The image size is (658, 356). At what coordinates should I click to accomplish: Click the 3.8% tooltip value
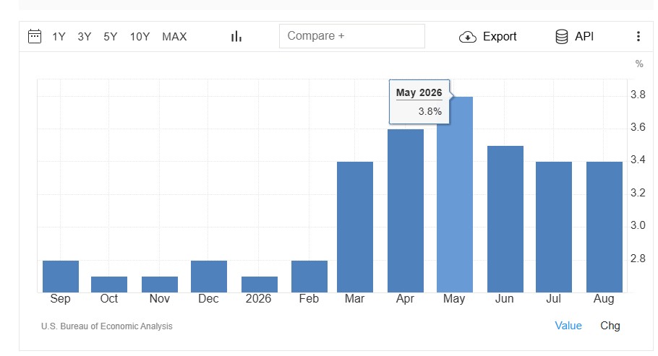pyautogui.click(x=430, y=111)
